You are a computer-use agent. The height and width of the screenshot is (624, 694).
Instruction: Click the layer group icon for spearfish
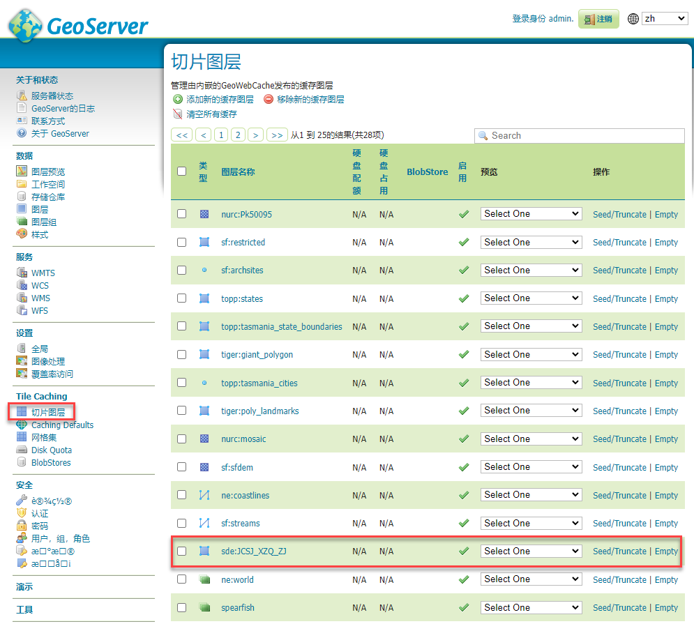[x=204, y=607]
